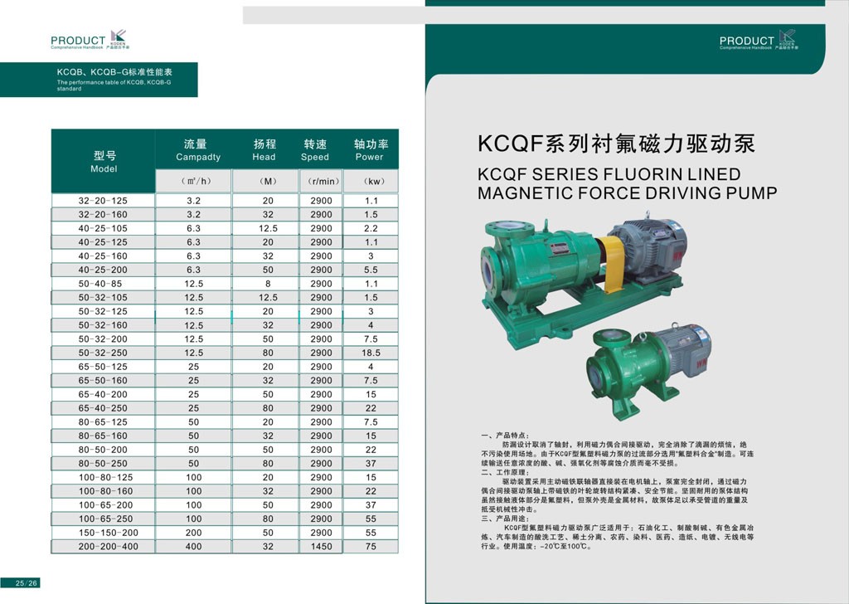The width and height of the screenshot is (849, 604).
Task: Click the 转速 Speed column header
Action: pos(314,150)
